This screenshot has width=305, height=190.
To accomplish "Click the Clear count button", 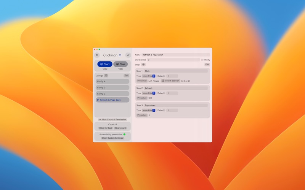I will point(120,128).
